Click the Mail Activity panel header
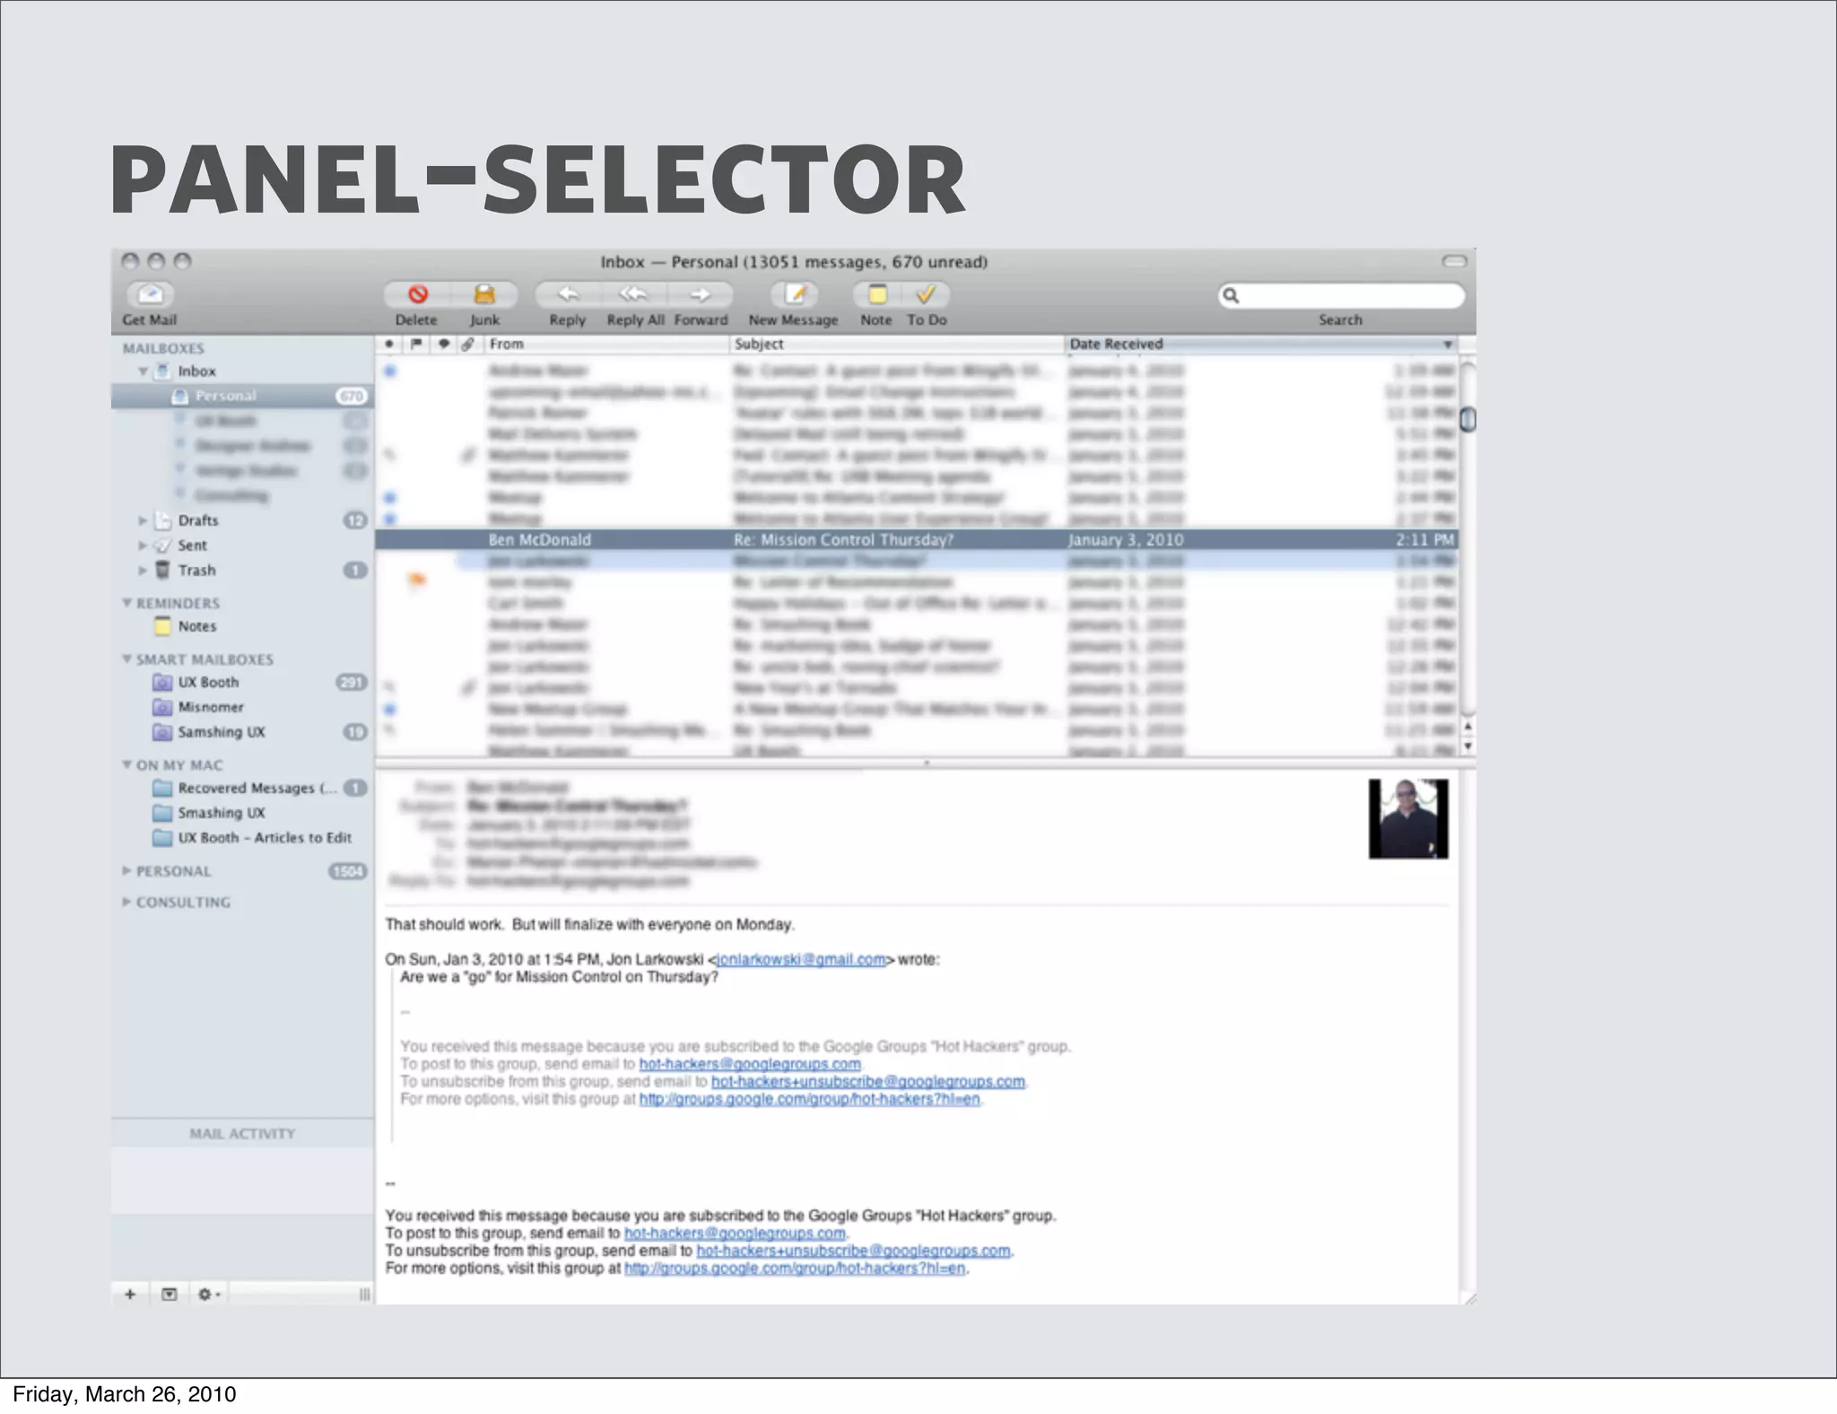 [242, 1133]
